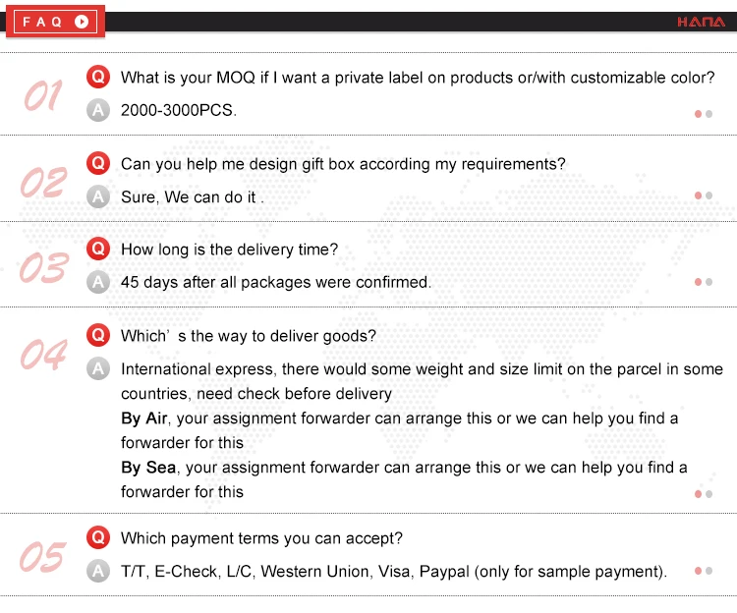Click the 04 section number
Screen dimensions: 737x613
click(43, 354)
